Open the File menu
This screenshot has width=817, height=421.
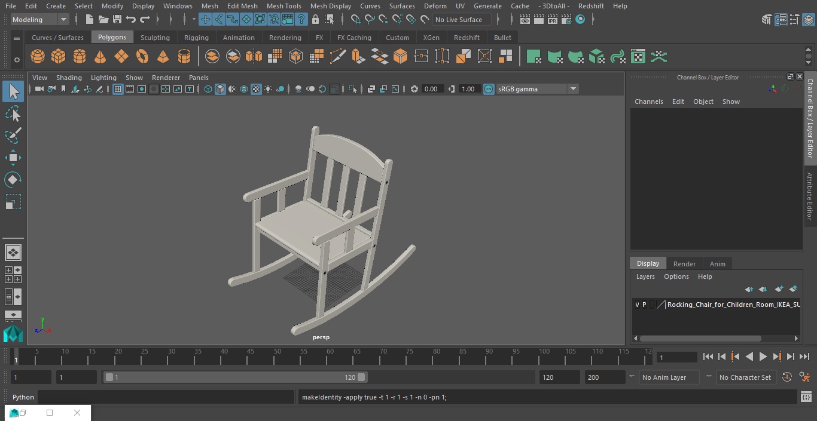click(x=11, y=6)
